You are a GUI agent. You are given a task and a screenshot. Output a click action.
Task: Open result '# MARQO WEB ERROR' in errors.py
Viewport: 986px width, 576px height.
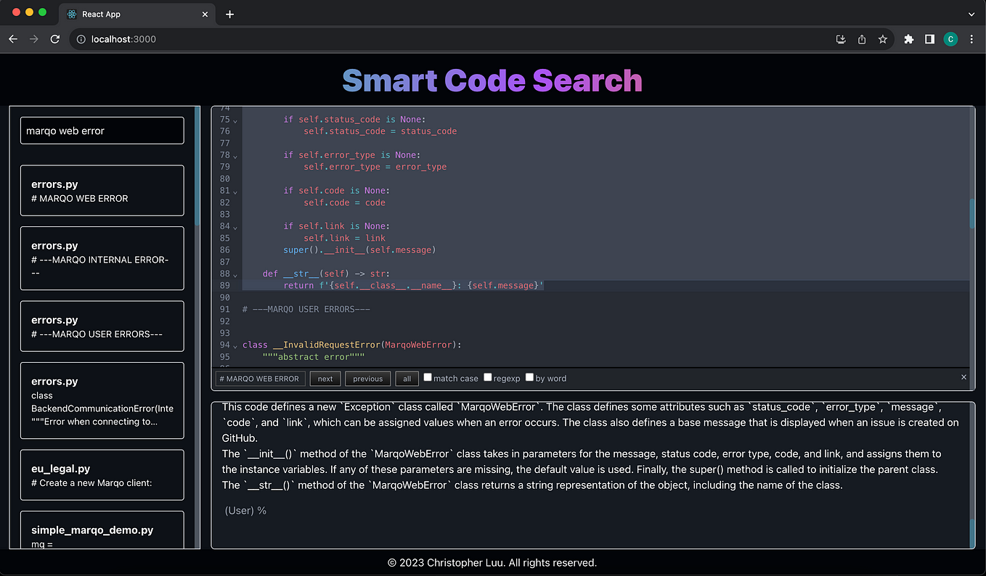click(102, 190)
